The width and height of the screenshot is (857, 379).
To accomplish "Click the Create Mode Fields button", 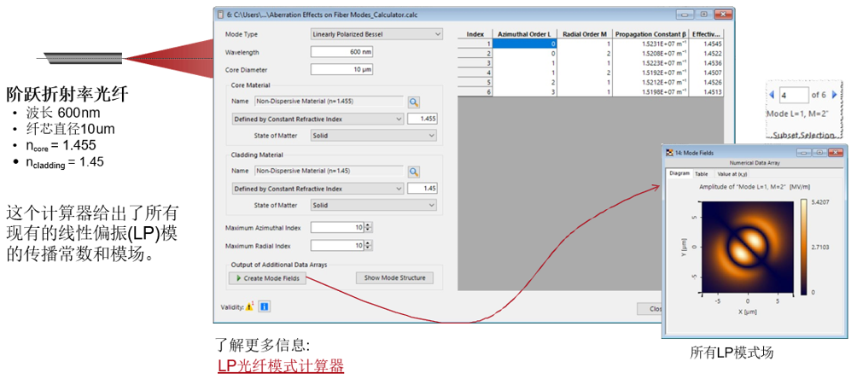I will pos(268,278).
